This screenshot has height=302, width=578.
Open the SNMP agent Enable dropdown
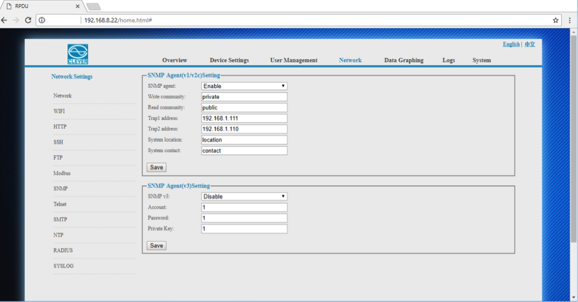click(x=244, y=86)
